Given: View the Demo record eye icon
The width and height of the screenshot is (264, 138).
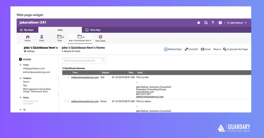Looking at the screenshot, I should coord(68,101).
